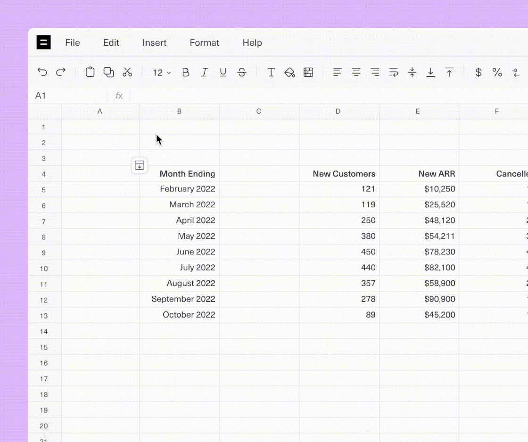
Task: Open the font size 12 dropdown
Action: point(162,73)
